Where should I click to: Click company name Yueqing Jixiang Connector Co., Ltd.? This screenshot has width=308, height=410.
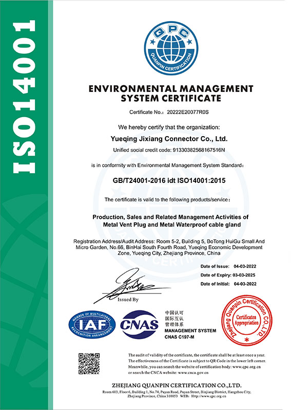(x=169, y=139)
